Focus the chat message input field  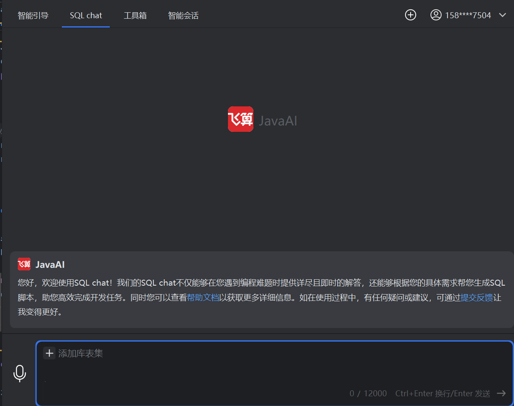[275, 373]
